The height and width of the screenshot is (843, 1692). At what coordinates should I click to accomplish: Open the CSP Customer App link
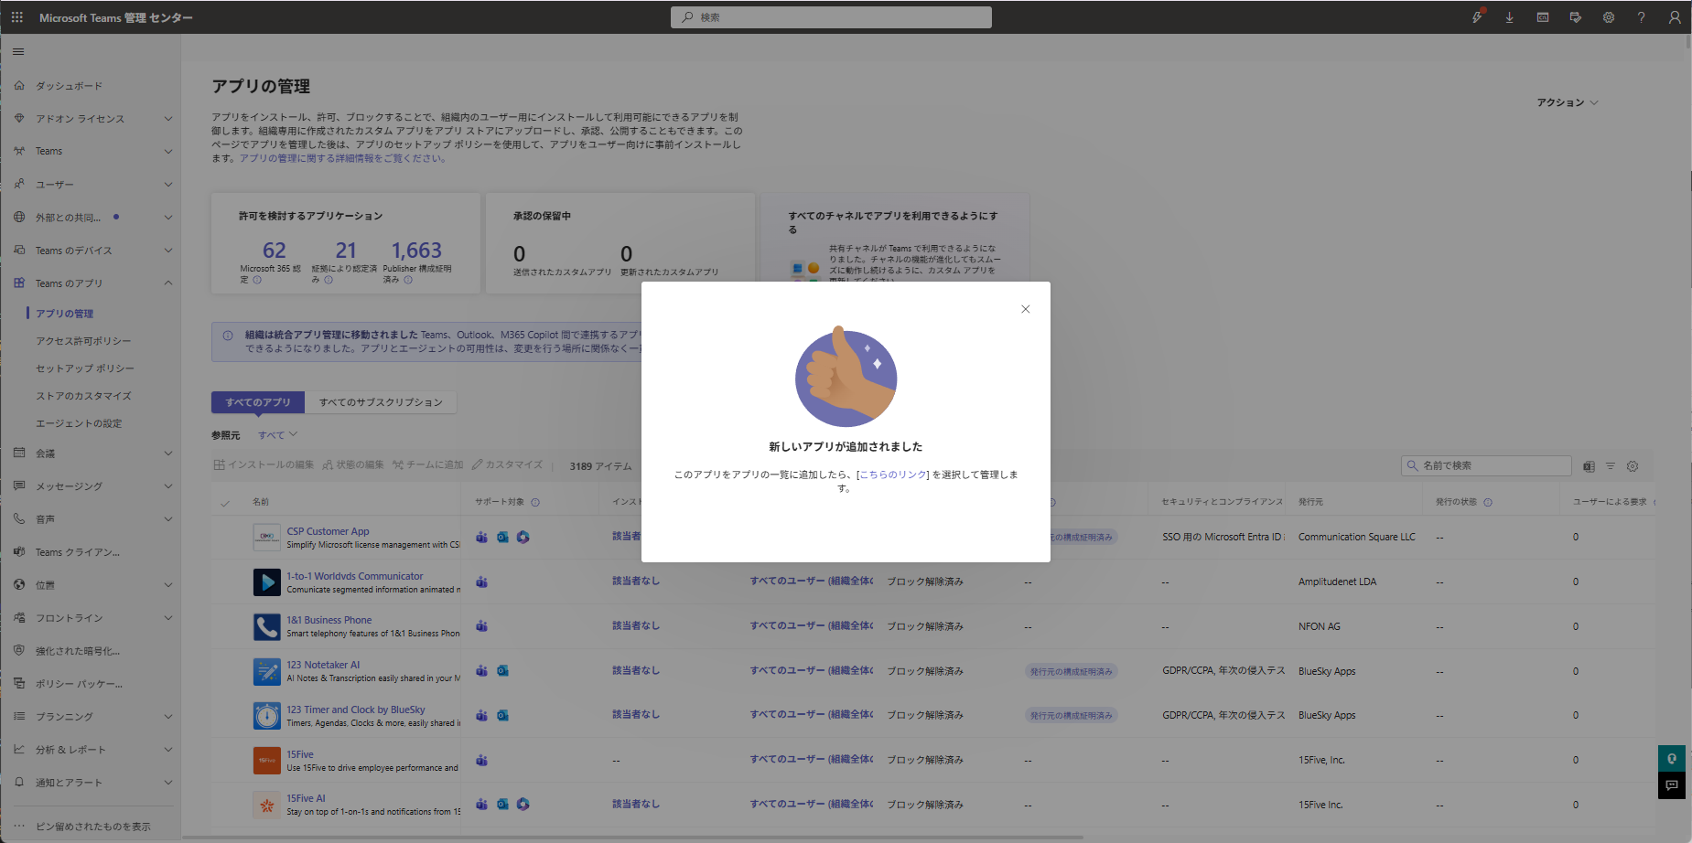328,531
